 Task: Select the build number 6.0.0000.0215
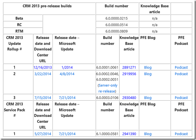(117, 18)
